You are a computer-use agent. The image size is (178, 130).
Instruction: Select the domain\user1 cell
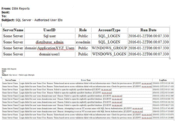(49, 54)
